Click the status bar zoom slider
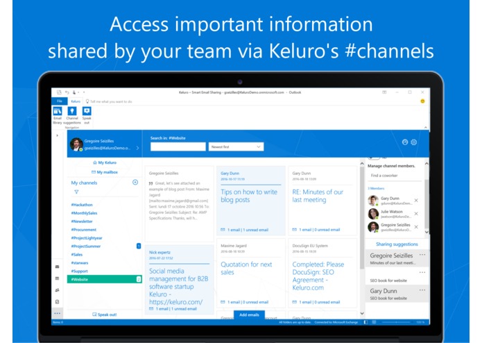 [x=396, y=322]
